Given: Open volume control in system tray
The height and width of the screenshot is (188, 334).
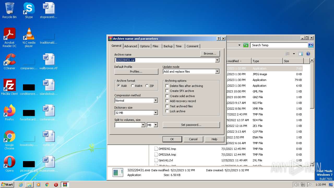Looking at the screenshot, I should click(x=296, y=185).
